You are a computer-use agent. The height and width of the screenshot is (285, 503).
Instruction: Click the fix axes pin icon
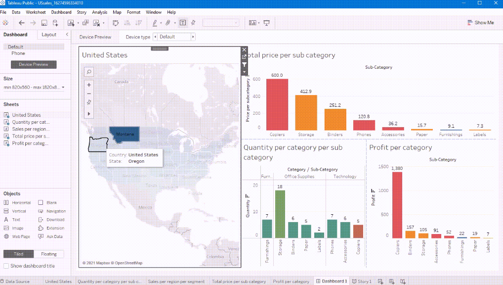click(193, 23)
